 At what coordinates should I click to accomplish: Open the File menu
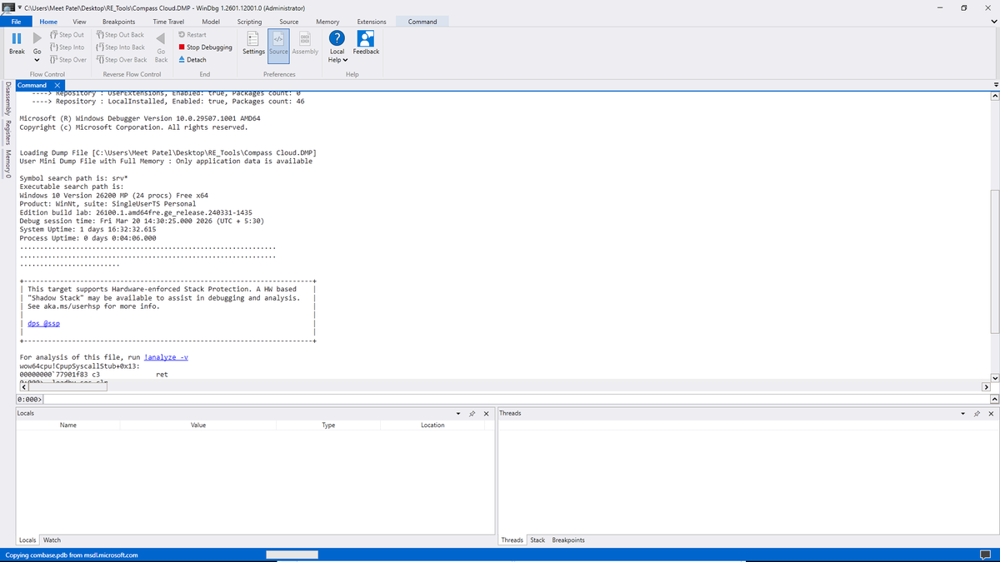coord(16,22)
